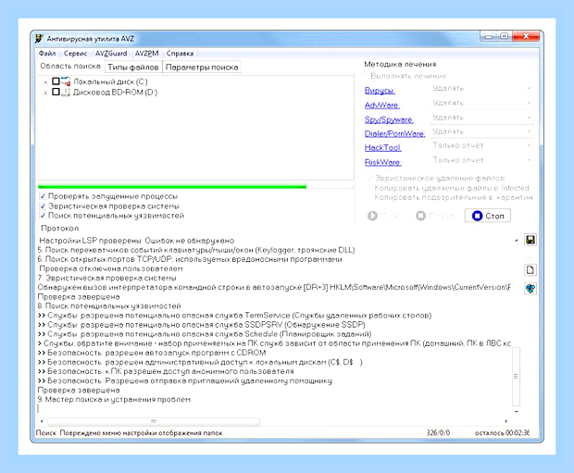Viewport: 574px width, 473px height.
Task: Select the Schedule service warning line
Action: (205, 334)
